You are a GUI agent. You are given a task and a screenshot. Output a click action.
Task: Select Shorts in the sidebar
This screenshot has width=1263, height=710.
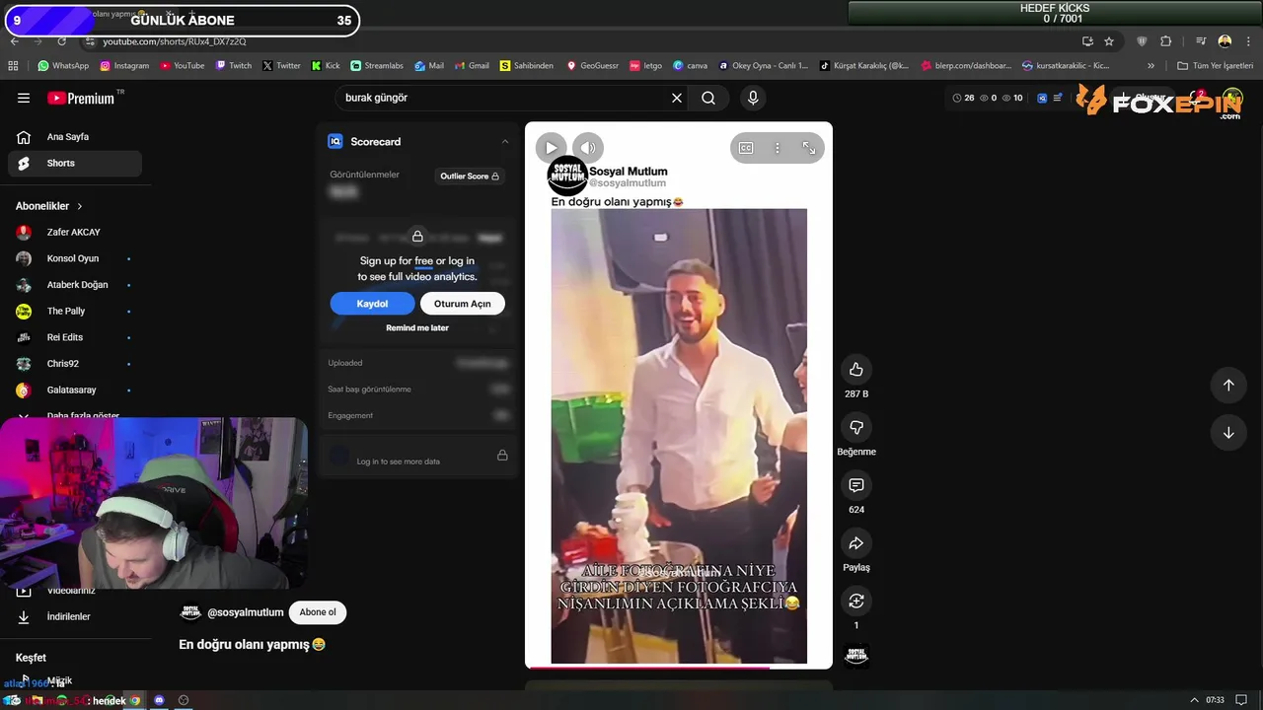tap(75, 164)
